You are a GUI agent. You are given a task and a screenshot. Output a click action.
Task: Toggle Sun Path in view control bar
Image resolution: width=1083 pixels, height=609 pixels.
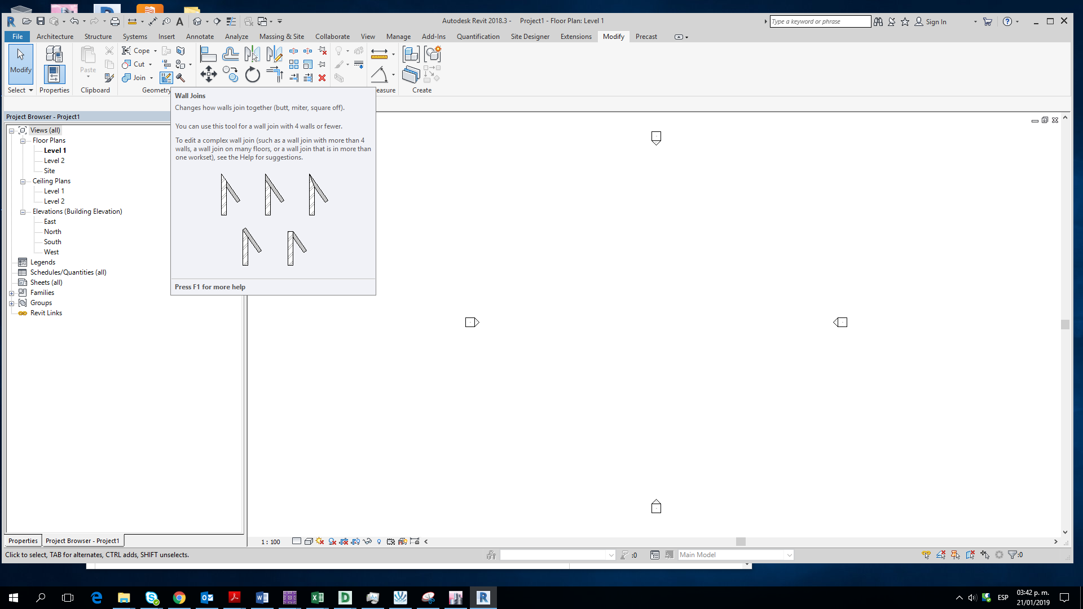pos(320,541)
